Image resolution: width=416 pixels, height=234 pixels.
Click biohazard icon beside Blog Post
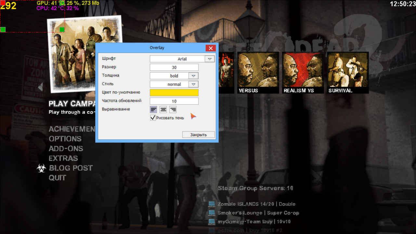tap(41, 168)
